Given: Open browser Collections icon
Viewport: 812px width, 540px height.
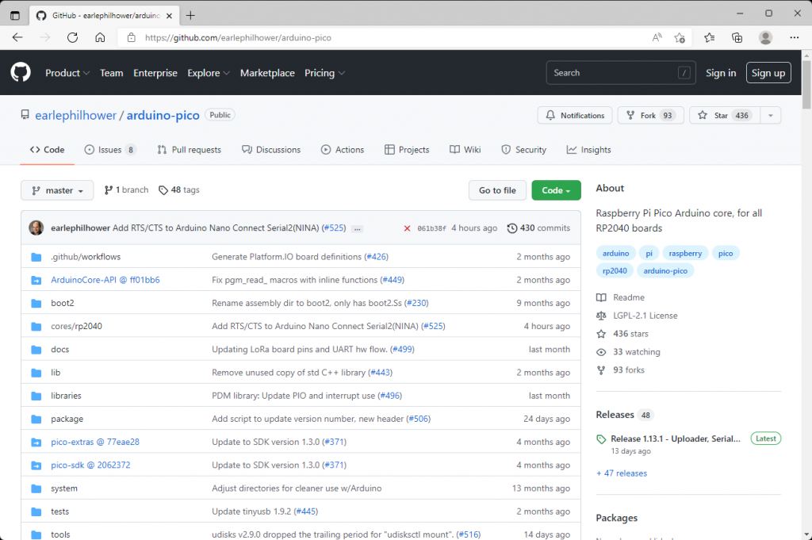Looking at the screenshot, I should click(737, 37).
